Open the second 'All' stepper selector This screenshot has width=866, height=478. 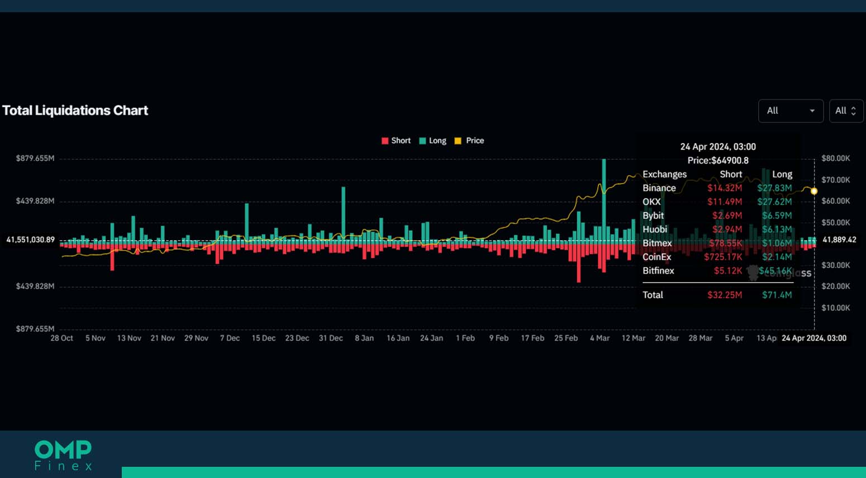click(x=846, y=111)
